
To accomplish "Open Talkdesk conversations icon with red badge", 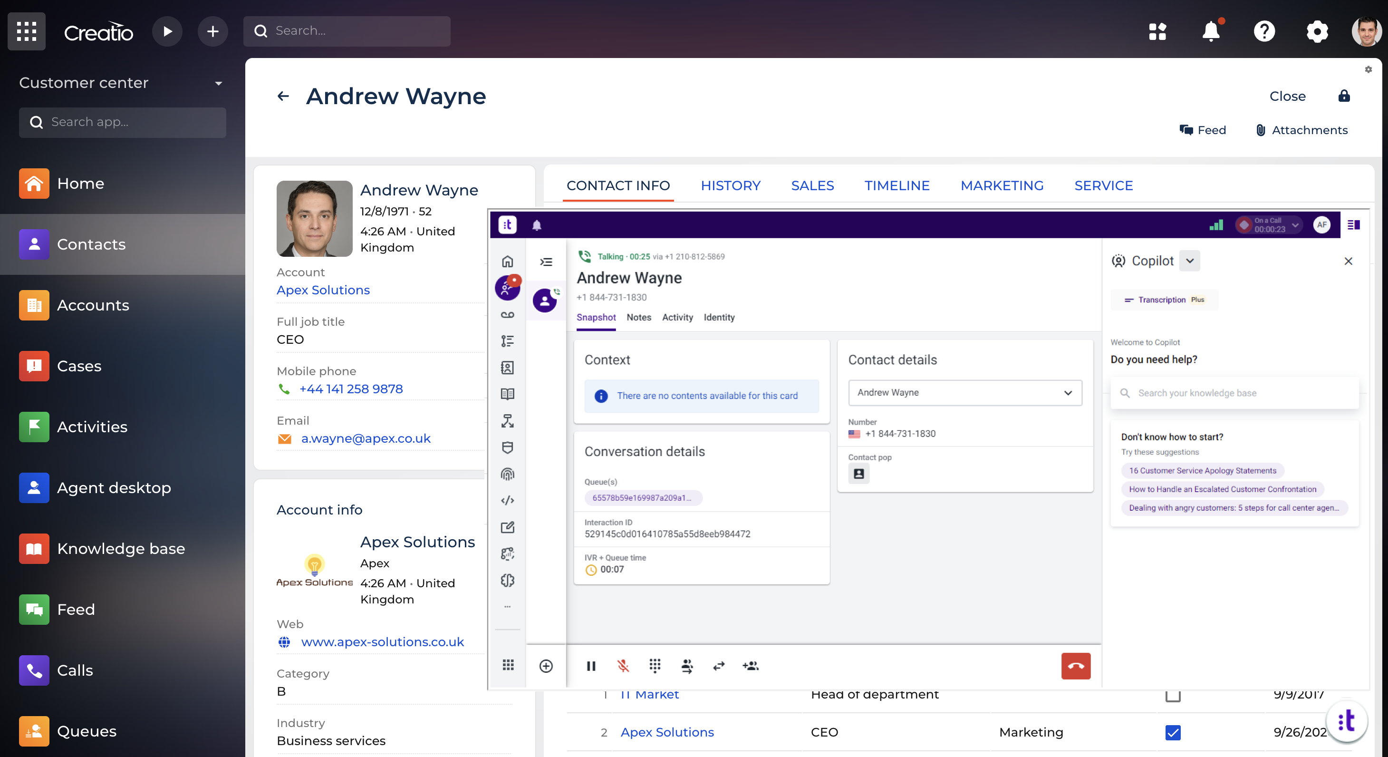I will [507, 288].
